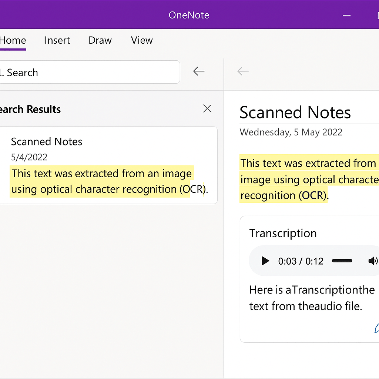Open the Scanned Notes search result
The width and height of the screenshot is (379, 379).
[46, 141]
